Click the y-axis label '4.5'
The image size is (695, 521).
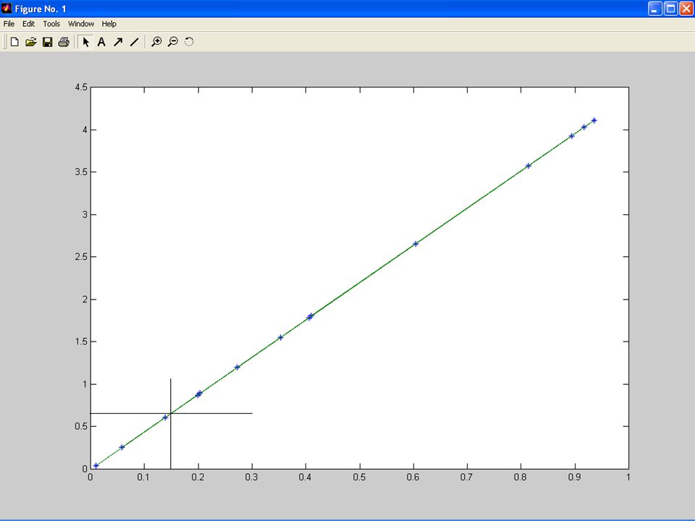tap(81, 88)
